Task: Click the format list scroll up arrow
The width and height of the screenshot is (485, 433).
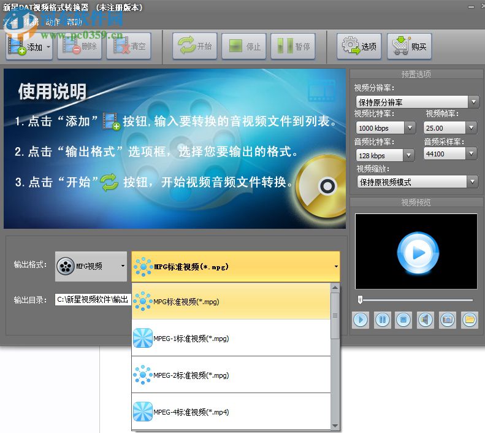Action: pyautogui.click(x=335, y=288)
